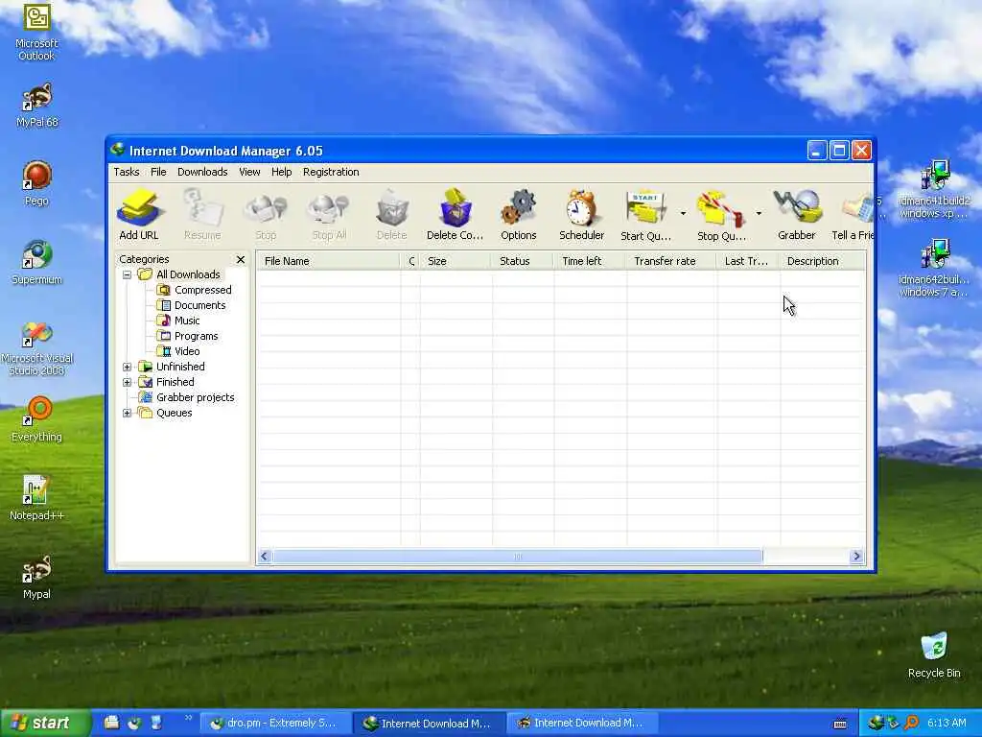Viewport: 982px width, 737px height.
Task: Click the Recycle Bin desktop icon
Action: [x=934, y=655]
